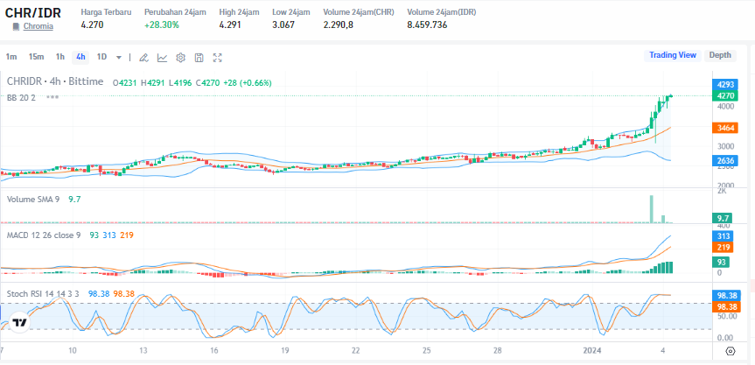
Task: Click the orange 98.38 Stoch RSI tag
Action: click(724, 306)
